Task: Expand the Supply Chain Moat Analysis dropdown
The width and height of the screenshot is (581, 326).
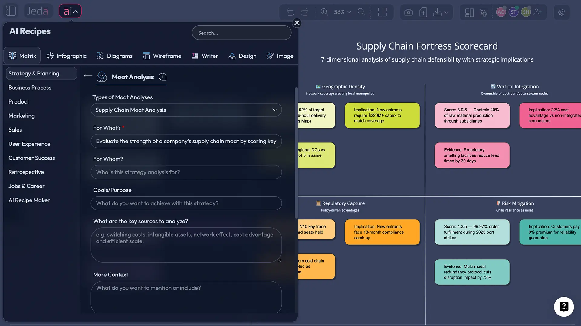Action: 274,110
